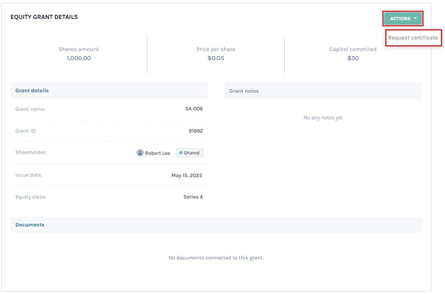
Task: Click the 'No any notes yet' placeholder
Action: tap(323, 118)
